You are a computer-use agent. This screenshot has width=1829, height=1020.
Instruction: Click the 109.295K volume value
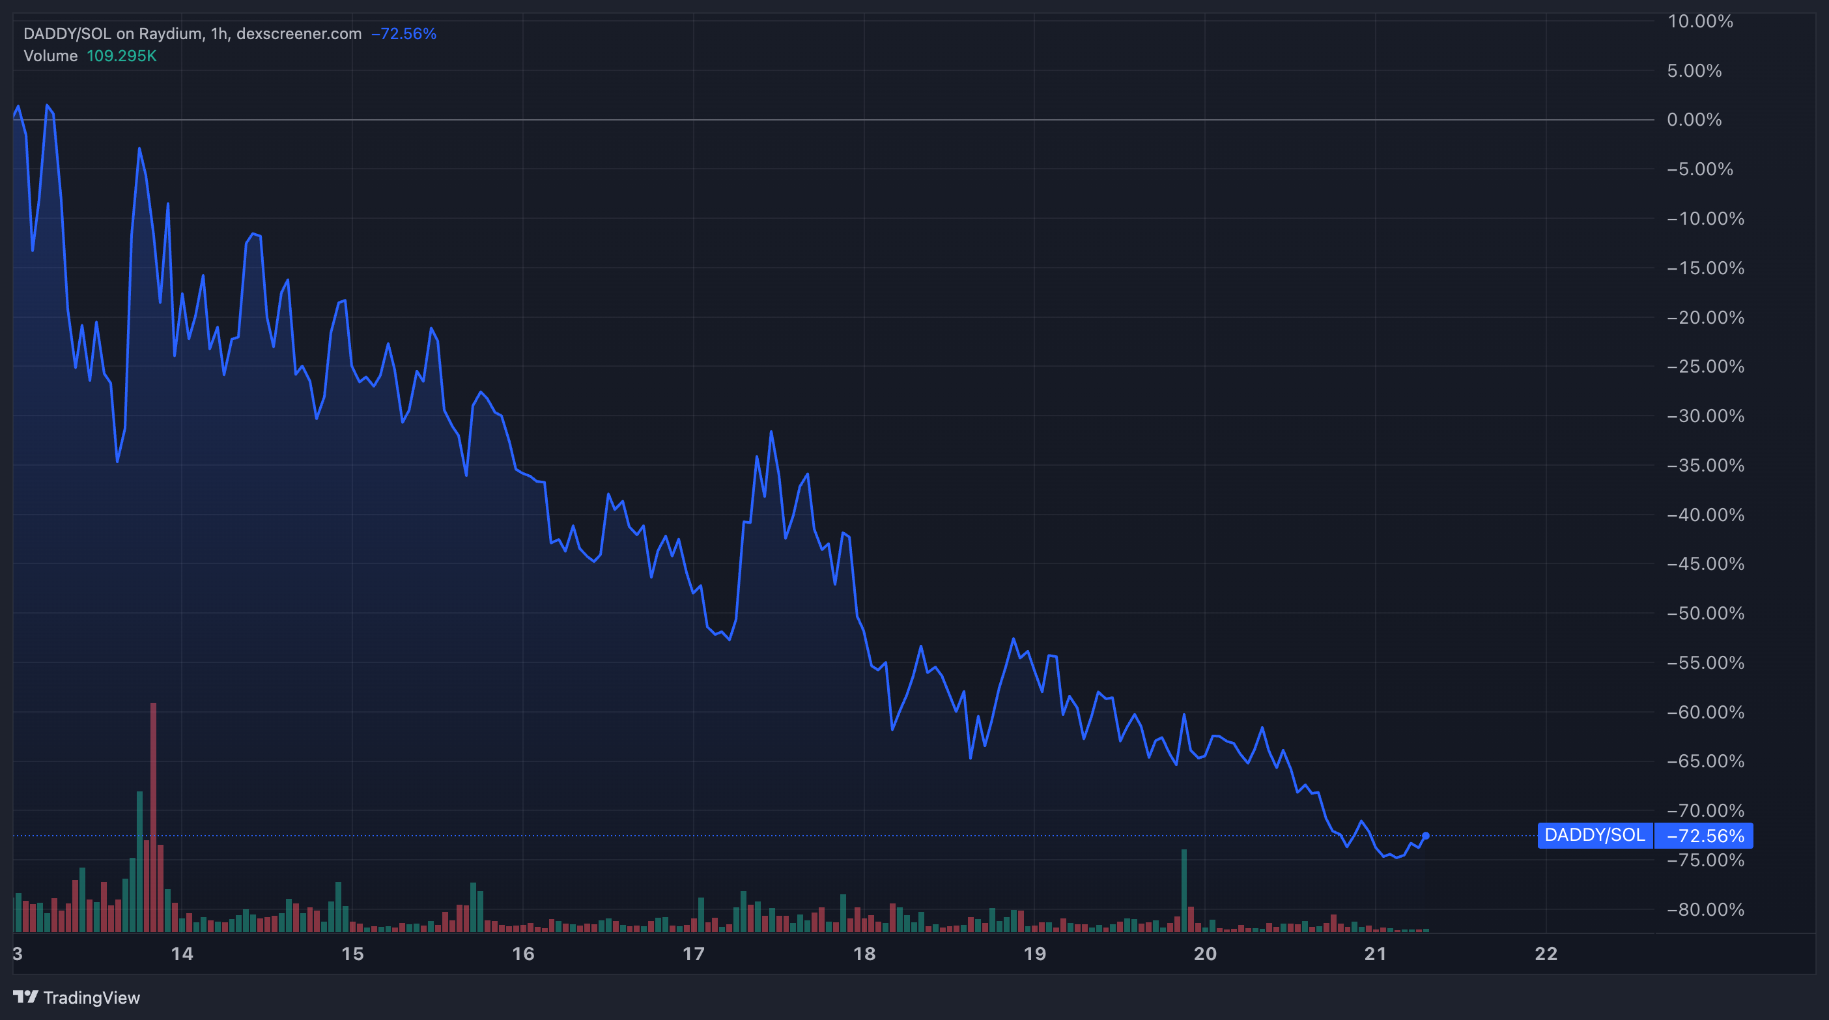point(121,55)
